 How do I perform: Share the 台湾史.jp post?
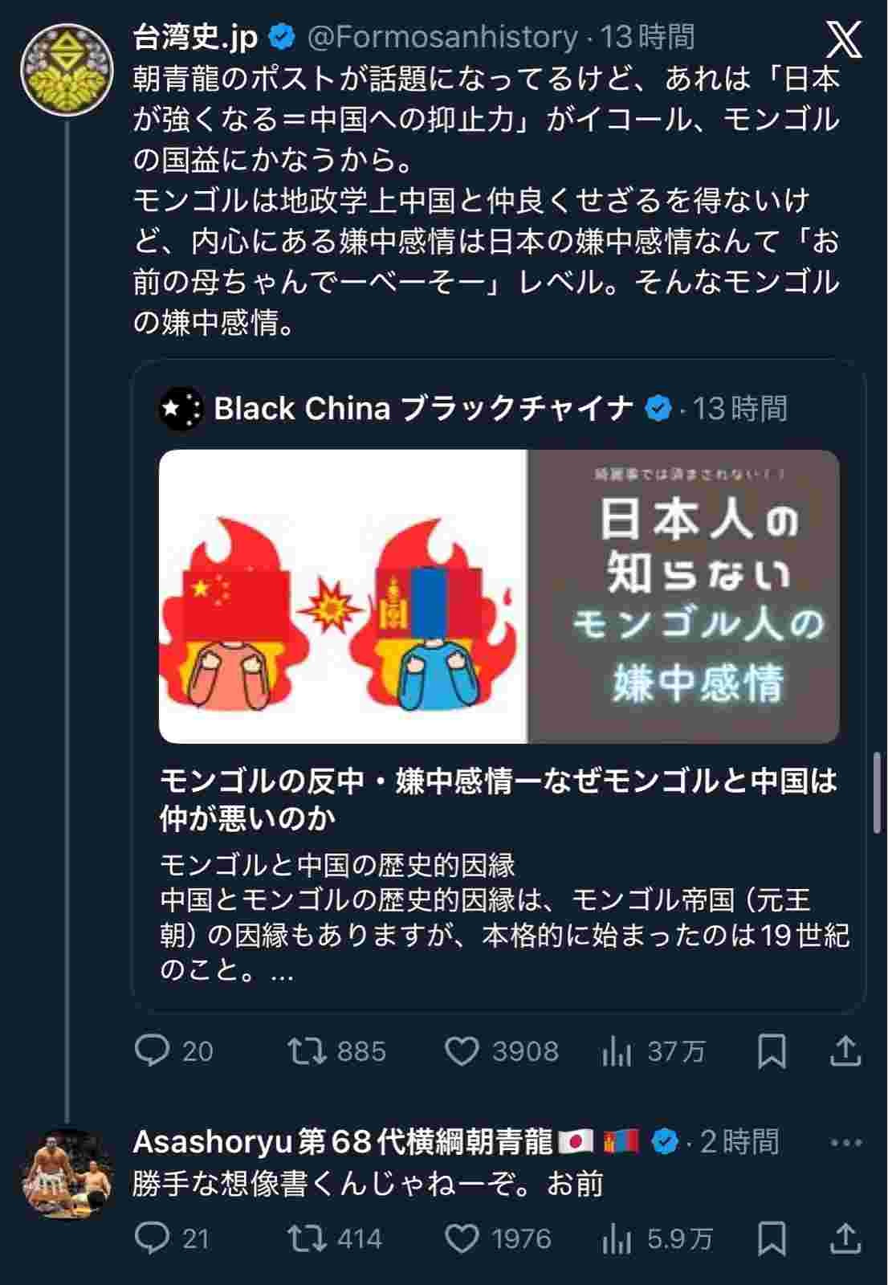[845, 1051]
